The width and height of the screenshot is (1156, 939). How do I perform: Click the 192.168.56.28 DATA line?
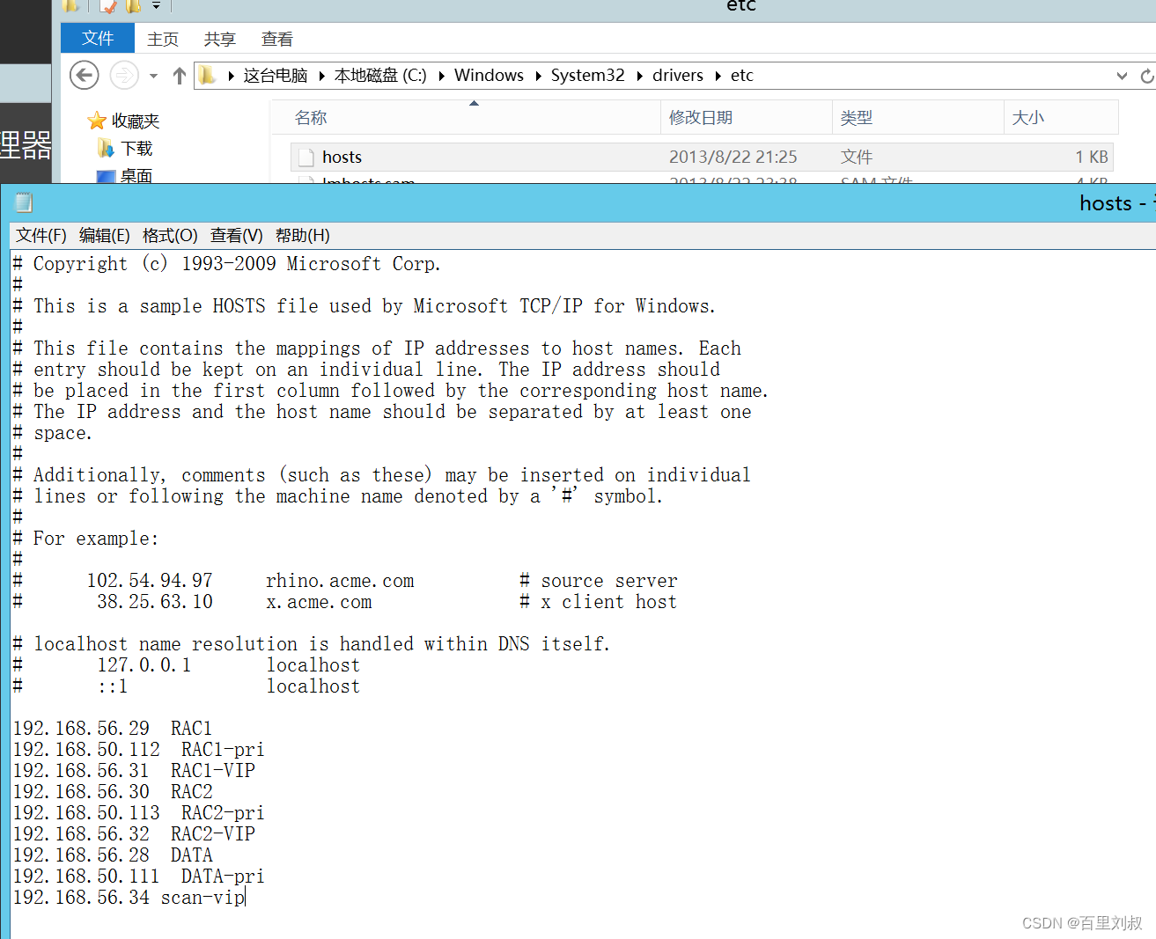(113, 855)
